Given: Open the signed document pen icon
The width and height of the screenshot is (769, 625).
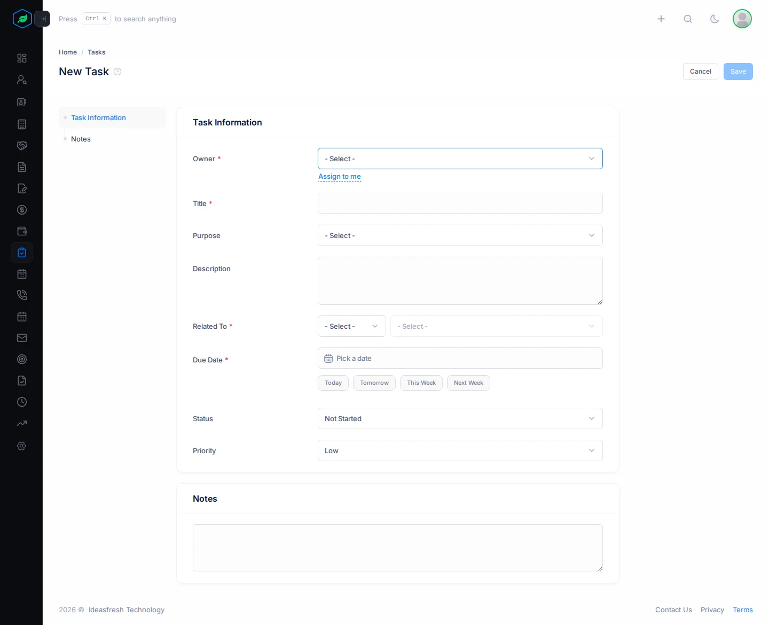Looking at the screenshot, I should click(x=22, y=188).
